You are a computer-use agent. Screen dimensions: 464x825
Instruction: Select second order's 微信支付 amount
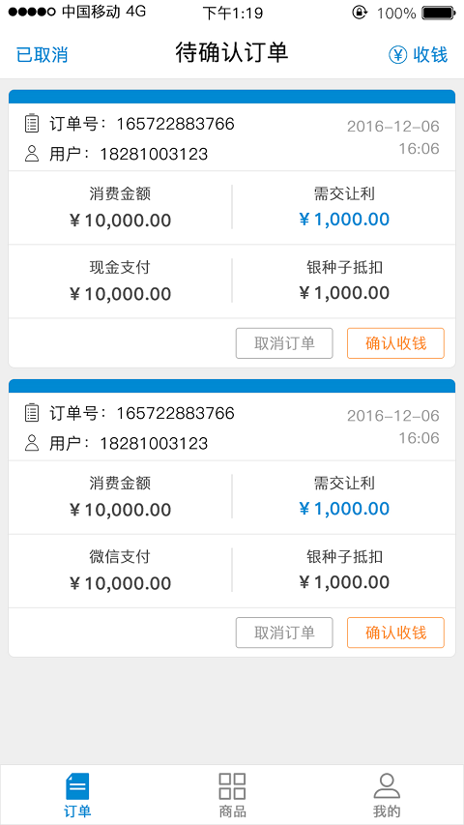click(120, 583)
